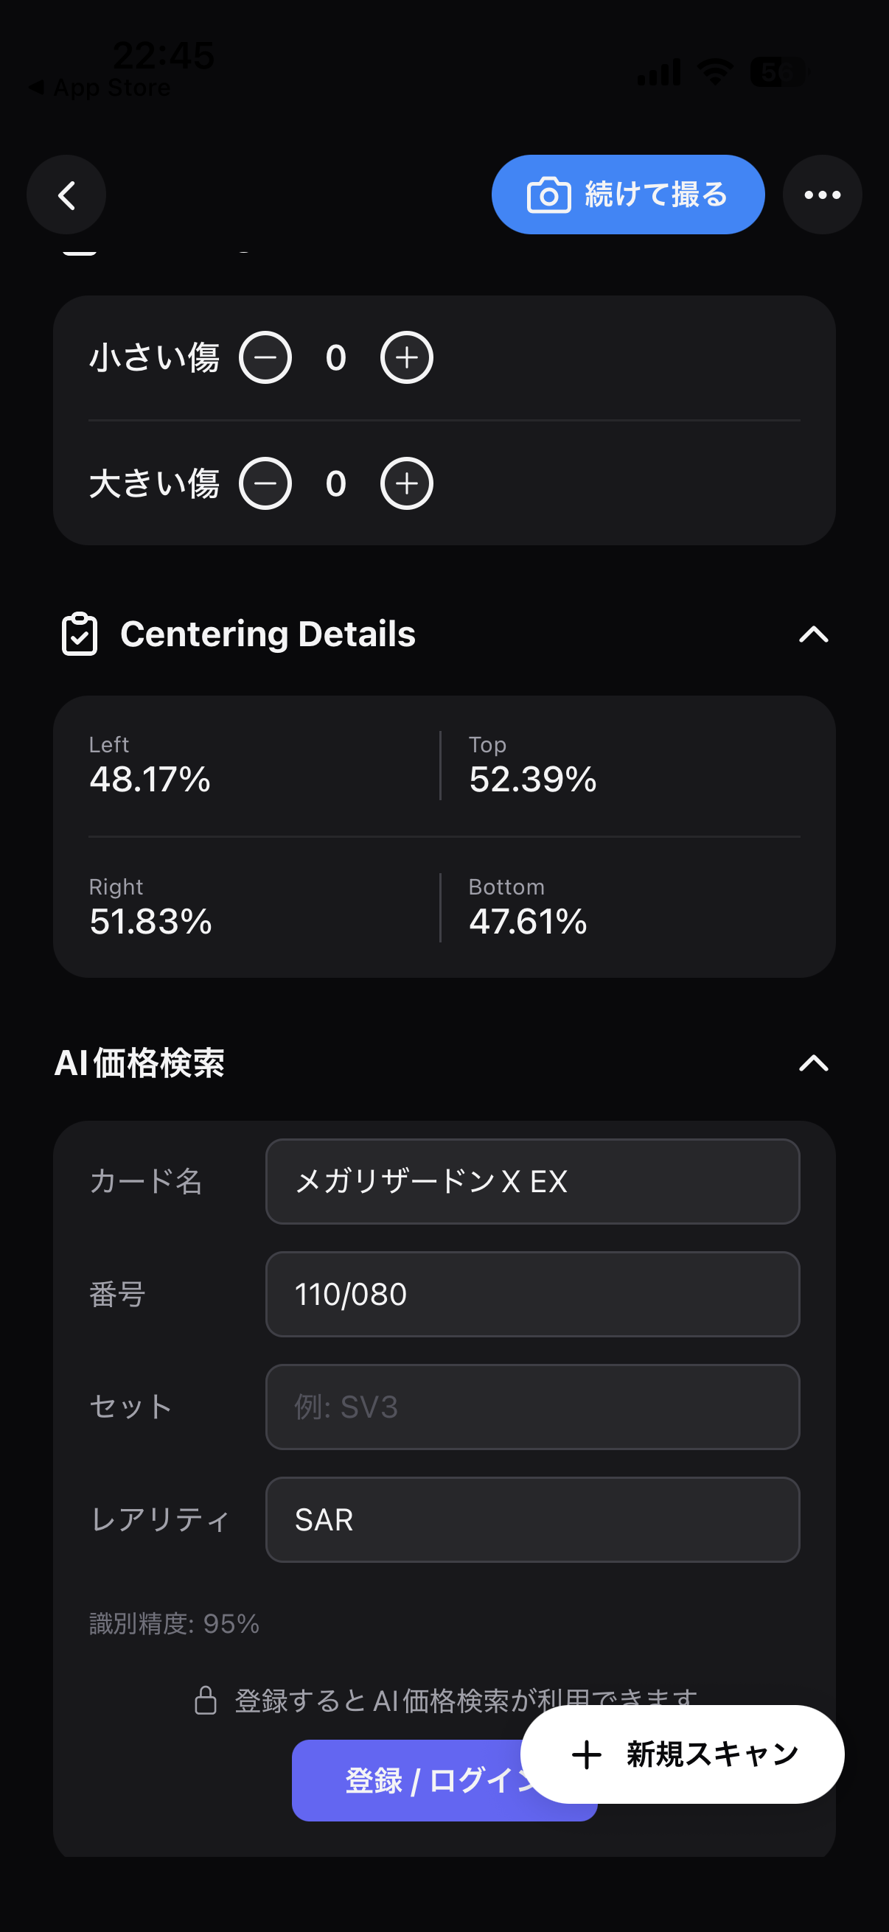The height and width of the screenshot is (1932, 889).
Task: Edit the レアリティ field showing SAR
Action: (533, 1519)
